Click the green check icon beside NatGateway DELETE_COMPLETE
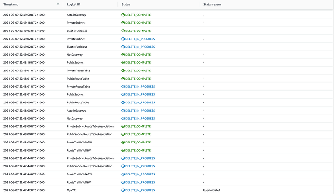Screen dimensions: 334x194 (x=123, y=55)
